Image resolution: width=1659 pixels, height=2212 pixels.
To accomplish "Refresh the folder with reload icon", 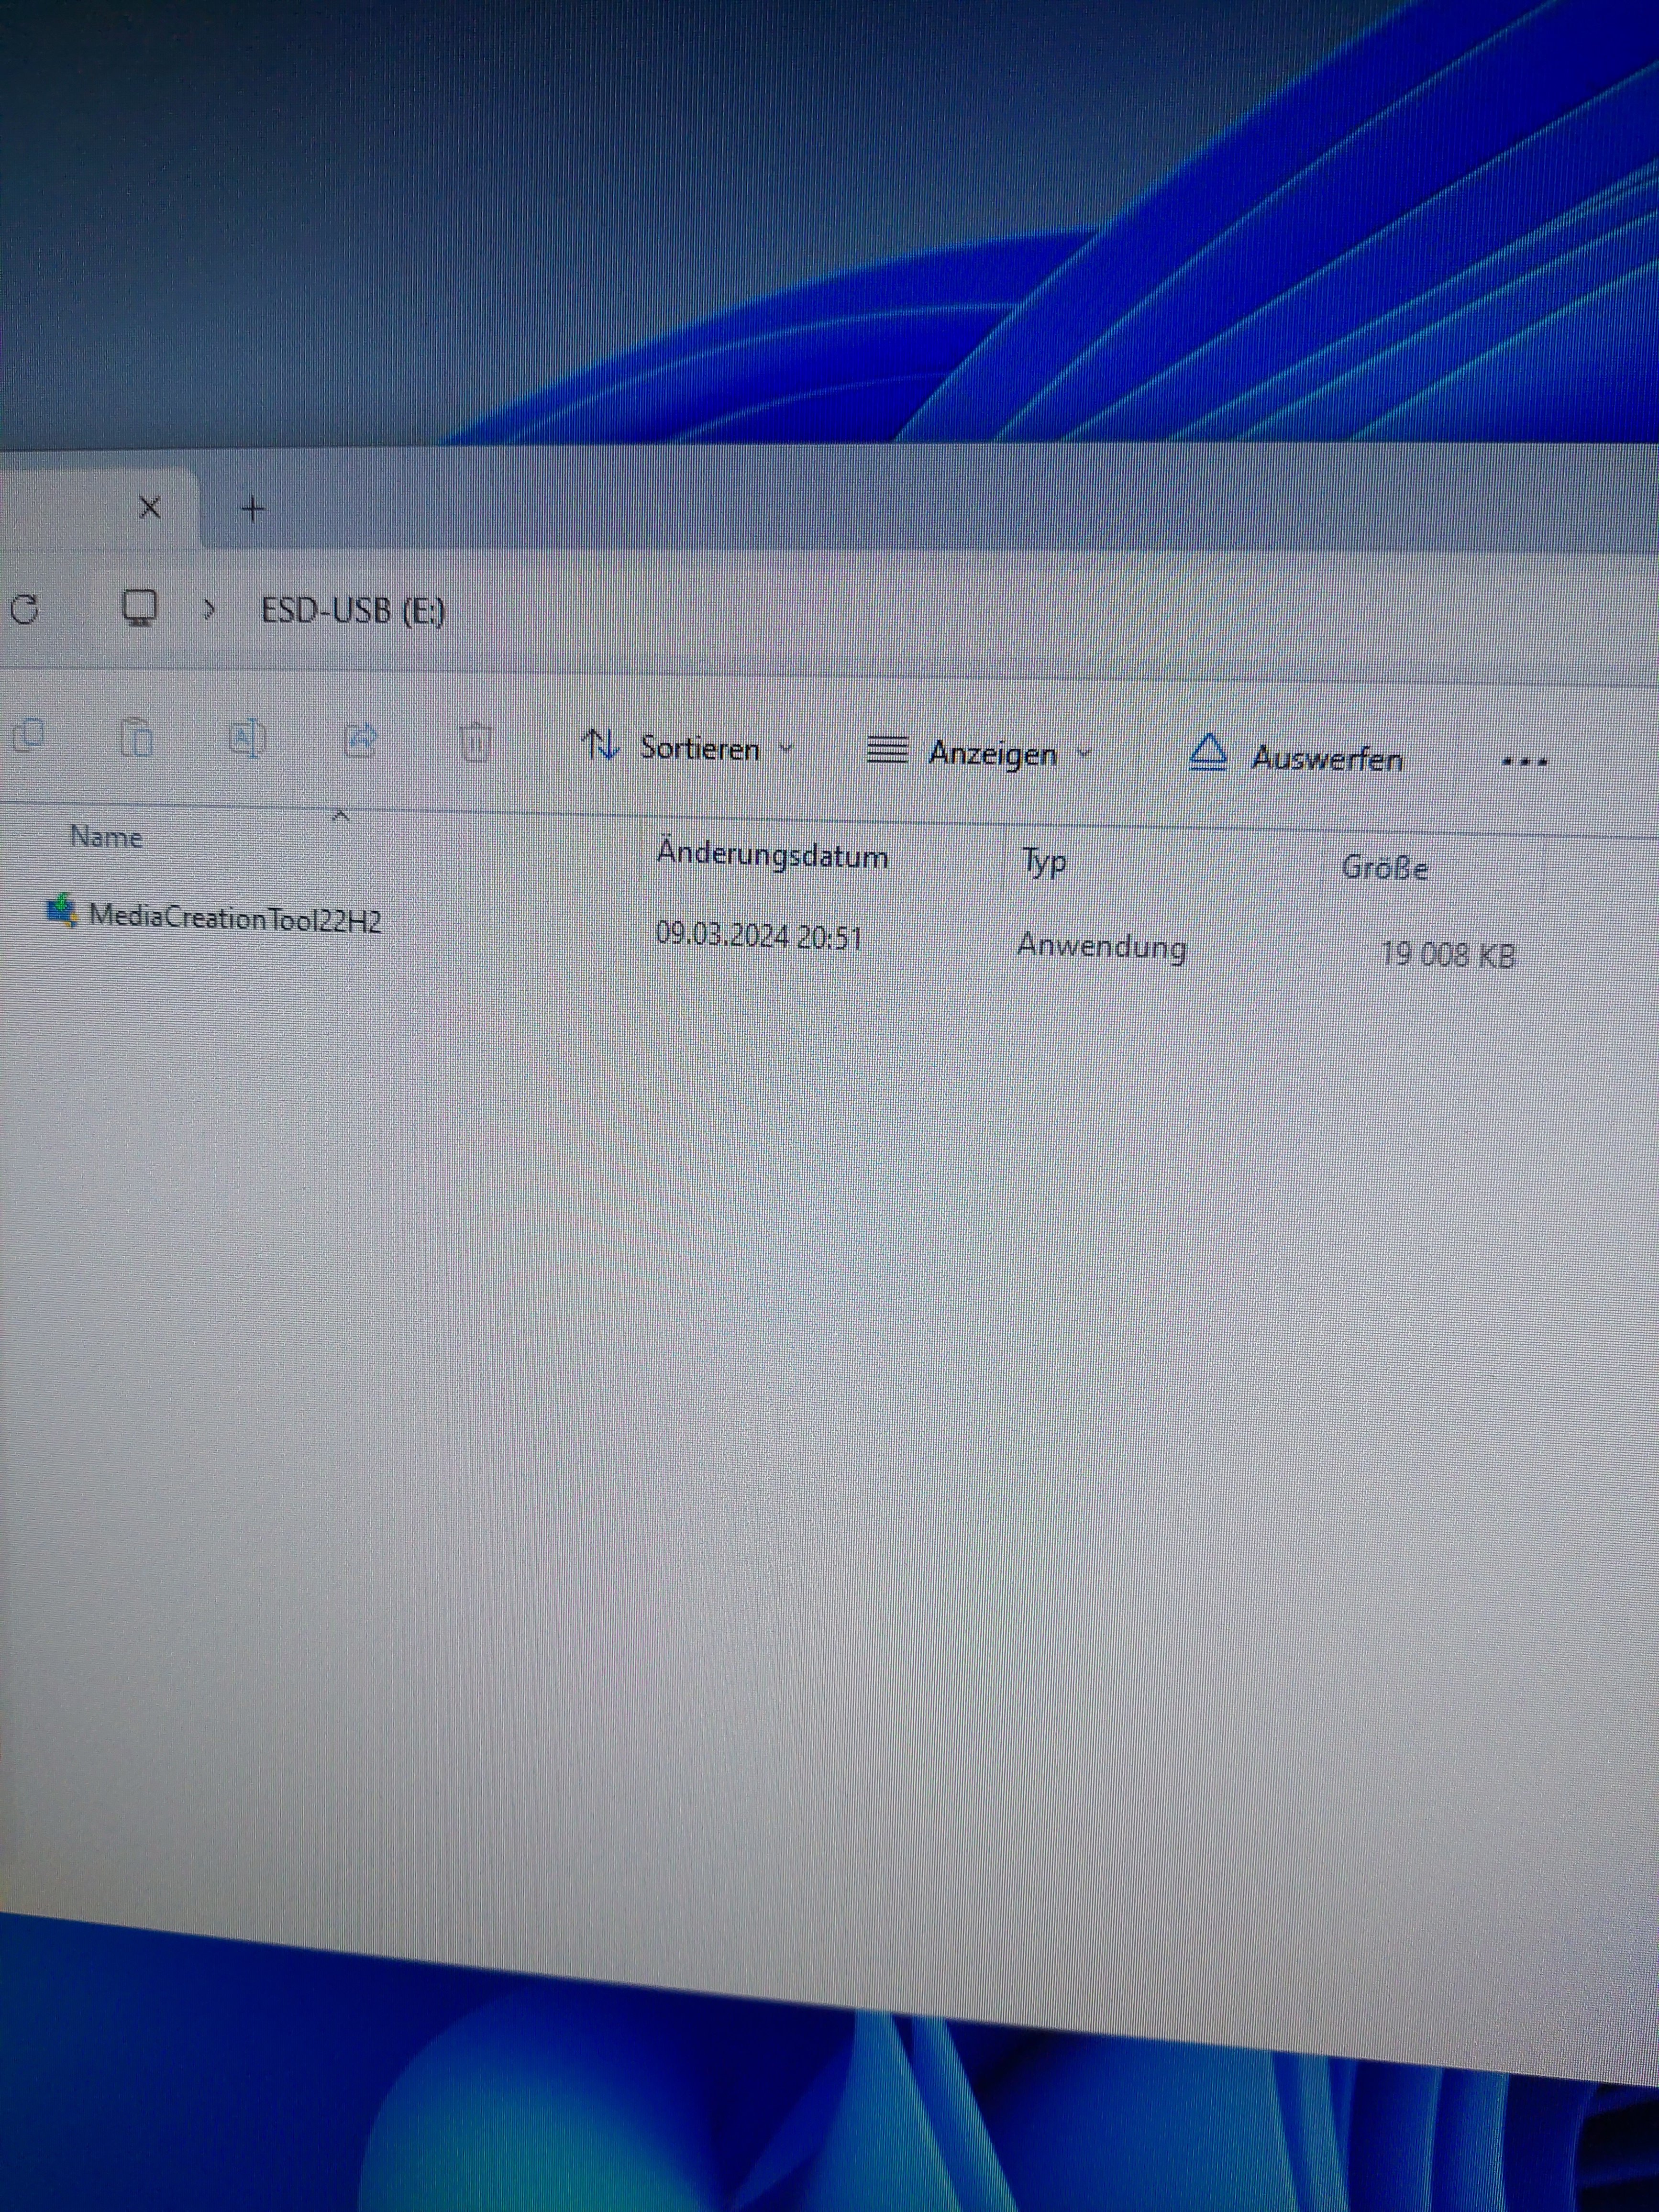I will [24, 609].
